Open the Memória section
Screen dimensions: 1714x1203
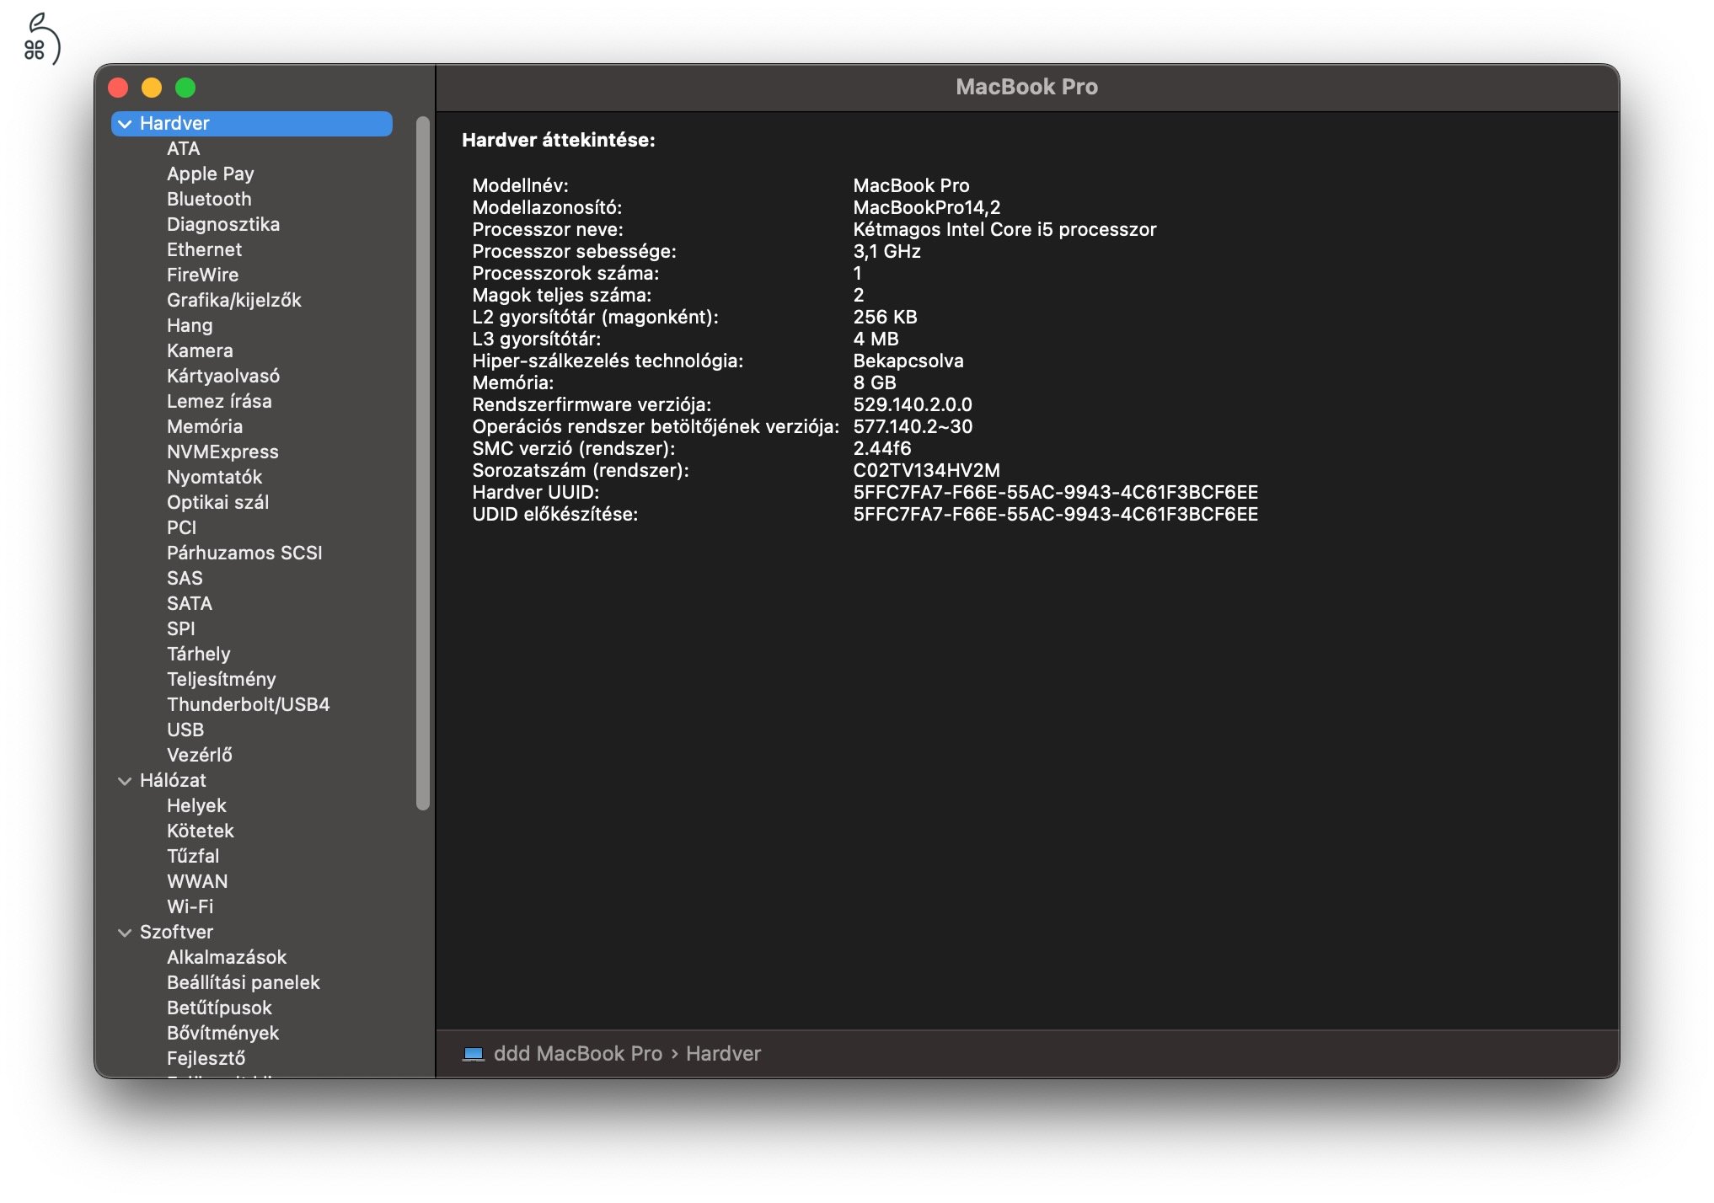205,426
